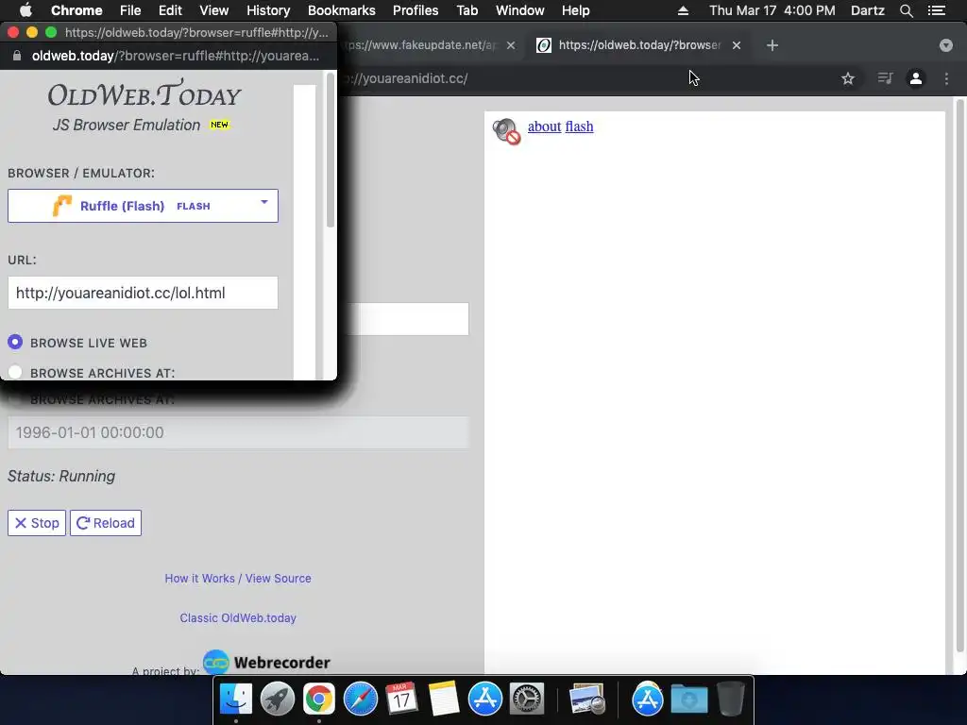Open the Chrome application menu
967x725 pixels.
[76, 10]
